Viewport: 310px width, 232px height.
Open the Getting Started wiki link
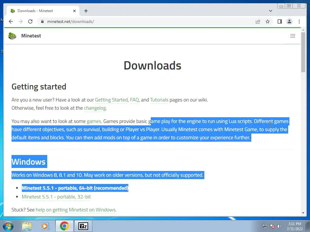point(111,100)
